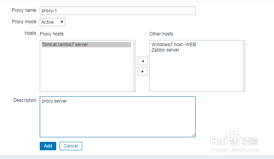
Task: Click the "Description" field label
Action: (25, 100)
